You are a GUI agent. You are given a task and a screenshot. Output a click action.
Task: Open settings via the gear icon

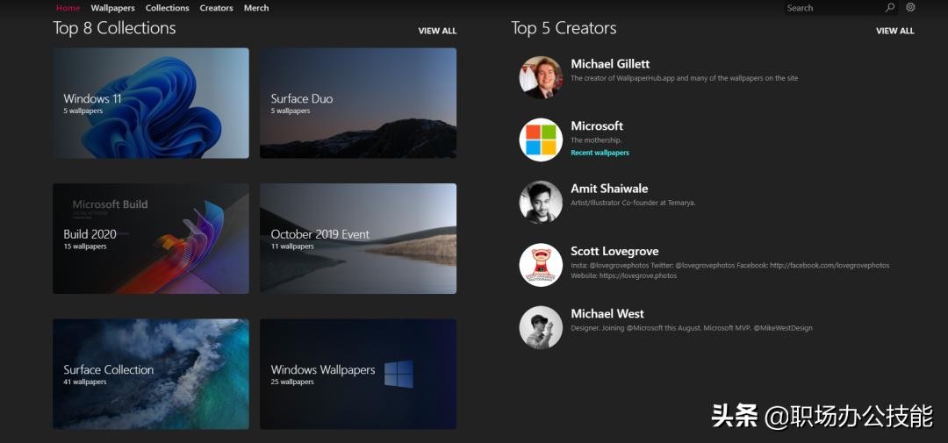(910, 8)
